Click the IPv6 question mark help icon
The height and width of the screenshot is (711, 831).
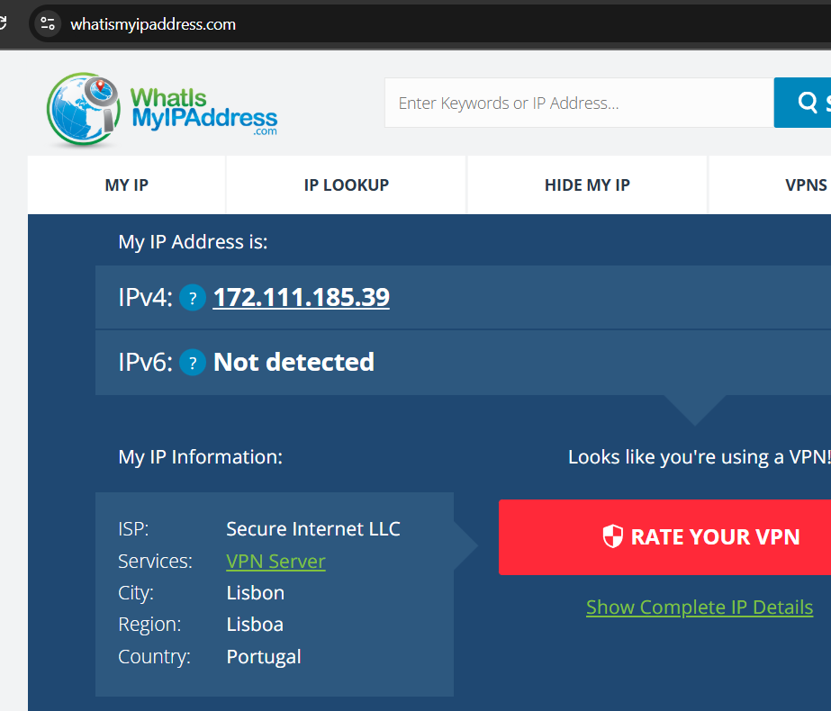pos(193,363)
